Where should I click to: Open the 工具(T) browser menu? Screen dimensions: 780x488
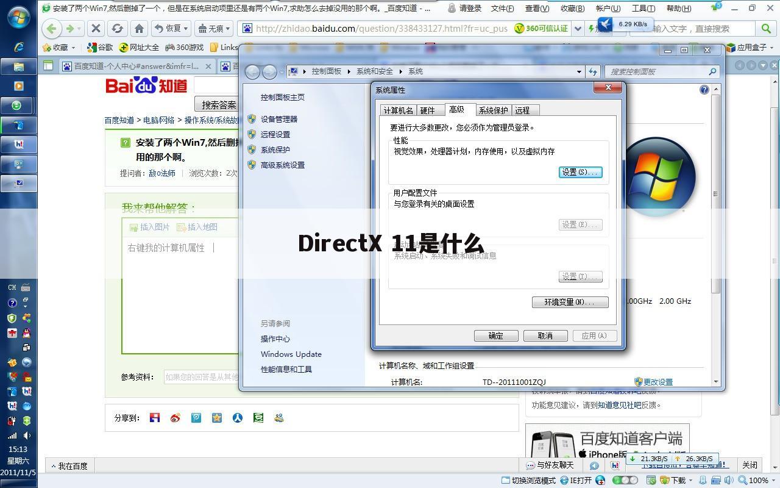pyautogui.click(x=643, y=9)
